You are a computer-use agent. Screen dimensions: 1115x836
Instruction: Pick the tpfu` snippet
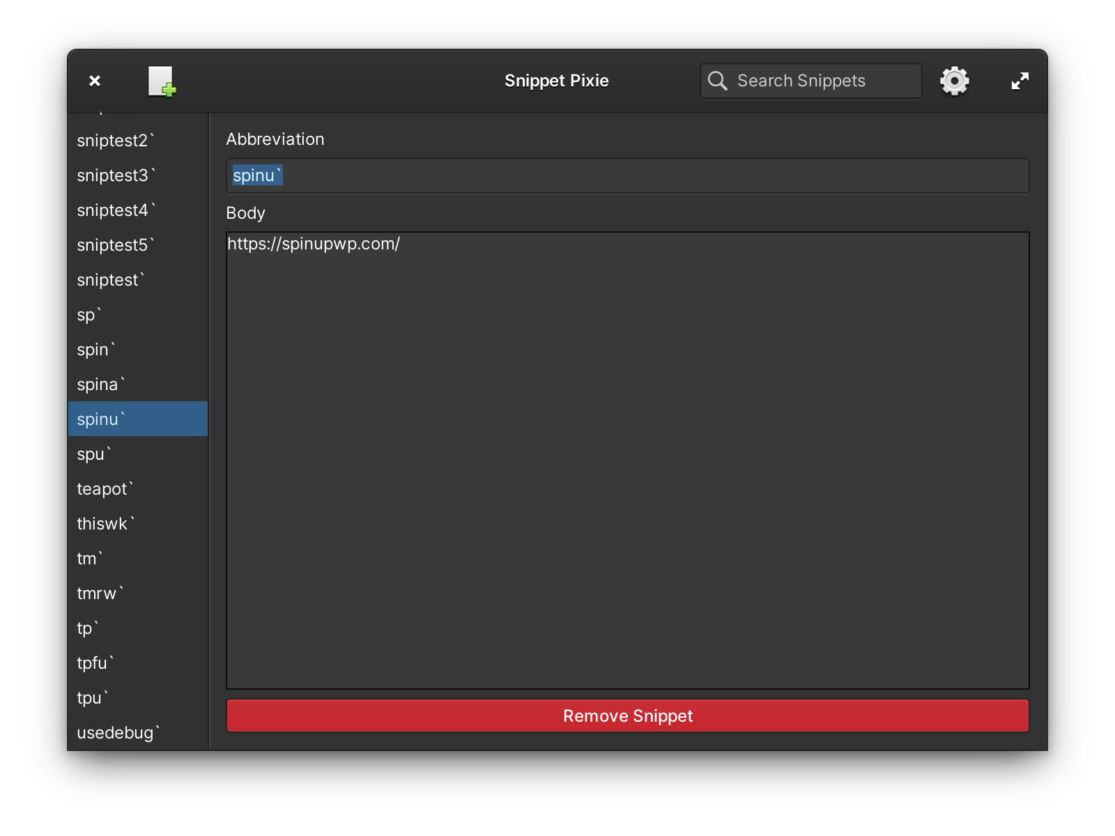(x=95, y=663)
